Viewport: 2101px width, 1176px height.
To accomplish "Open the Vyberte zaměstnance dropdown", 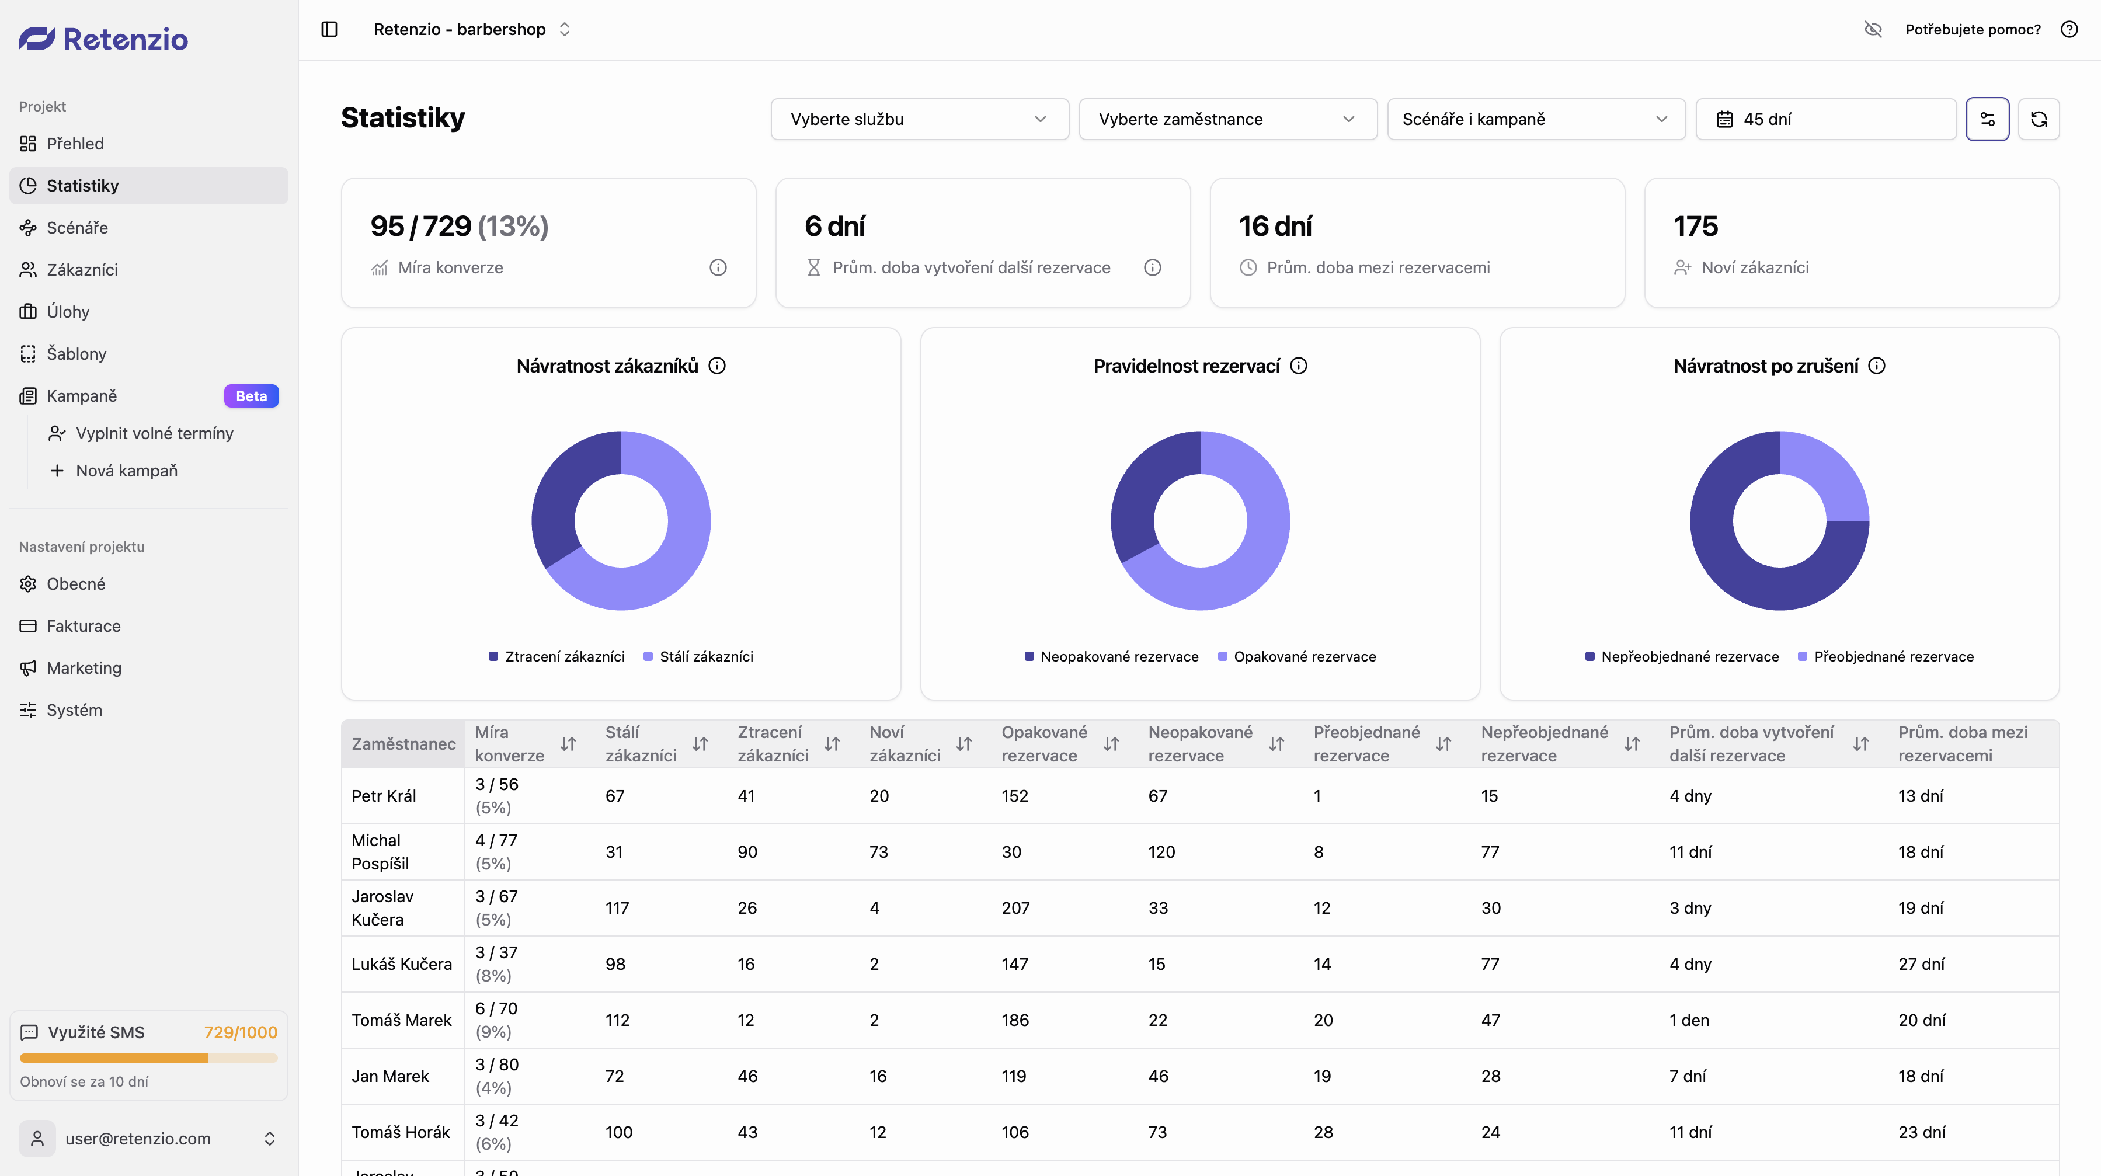I will [1227, 119].
